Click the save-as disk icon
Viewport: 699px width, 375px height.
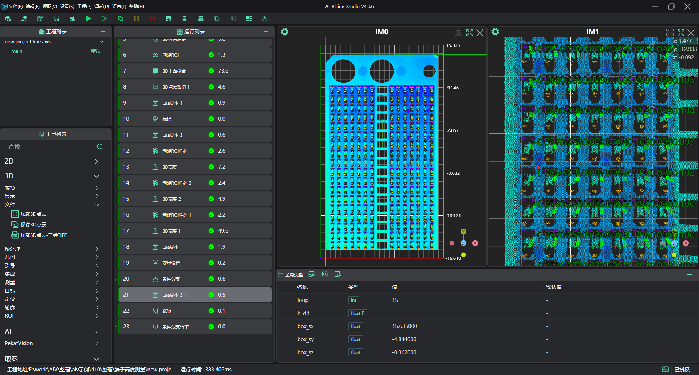tap(72, 19)
